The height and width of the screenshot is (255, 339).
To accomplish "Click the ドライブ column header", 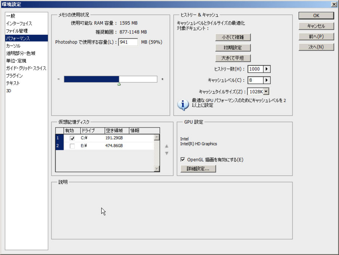I will click(x=92, y=130).
